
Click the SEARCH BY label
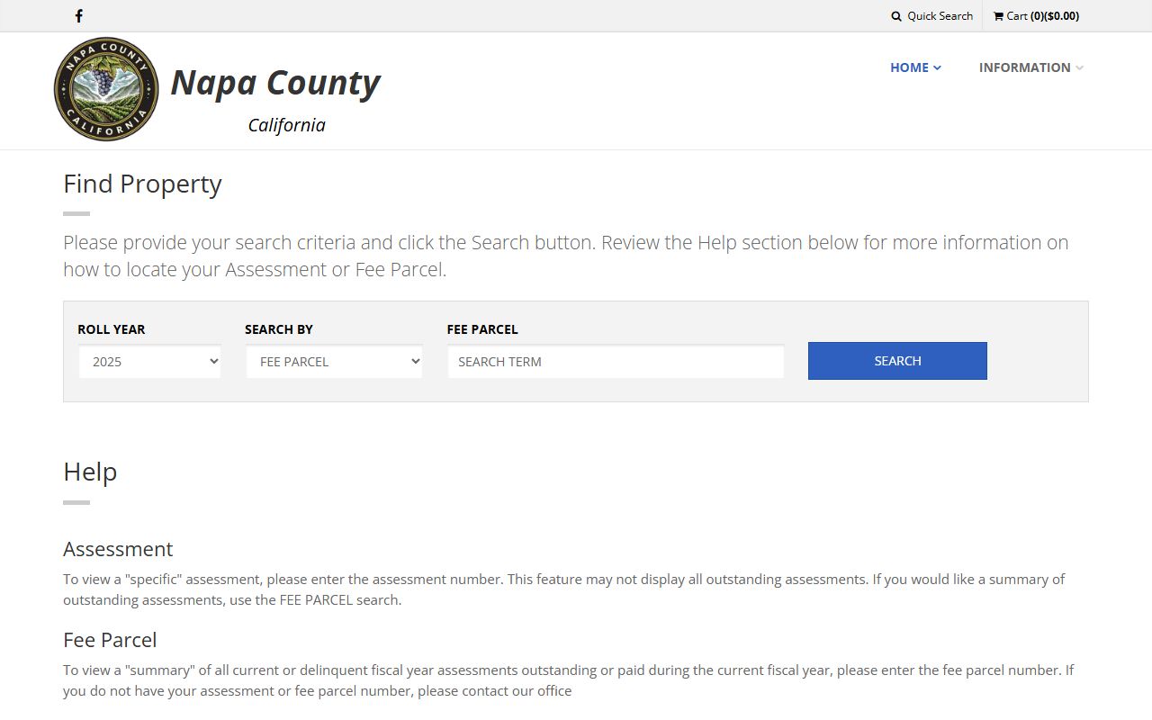click(x=279, y=329)
